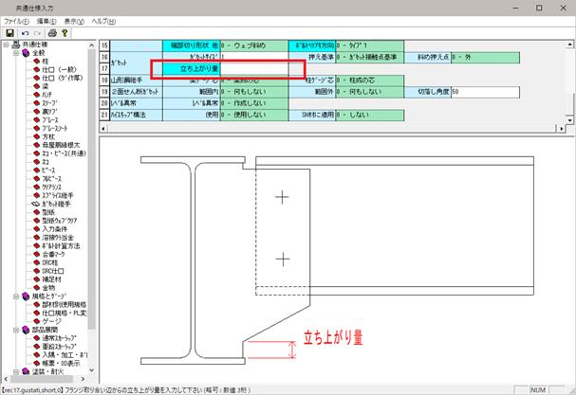576x395 pixels.
Task: Open the 使用 使用しない dropdown cell
Action: (254, 115)
